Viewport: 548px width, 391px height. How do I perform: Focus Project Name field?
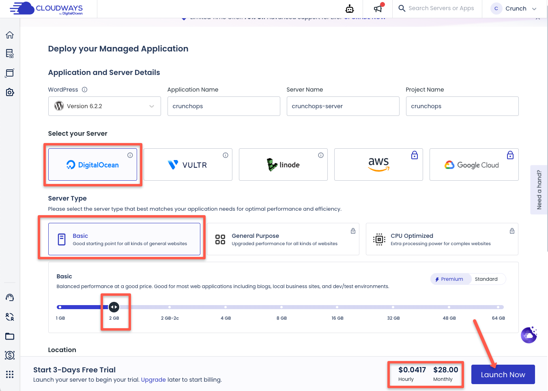(x=462, y=106)
